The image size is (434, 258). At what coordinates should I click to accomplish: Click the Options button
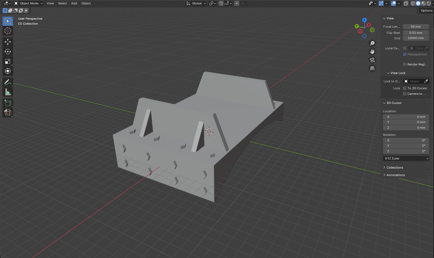tap(426, 11)
